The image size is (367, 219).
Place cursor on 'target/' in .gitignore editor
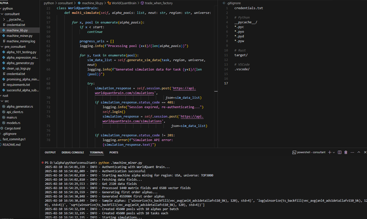tap(241, 55)
